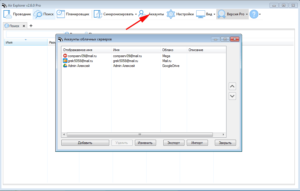Select the Google Drive account icon

65,66
